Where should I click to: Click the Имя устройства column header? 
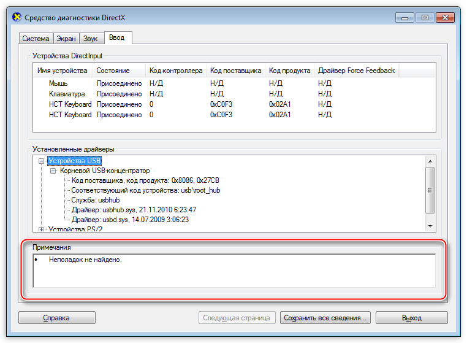tap(63, 71)
